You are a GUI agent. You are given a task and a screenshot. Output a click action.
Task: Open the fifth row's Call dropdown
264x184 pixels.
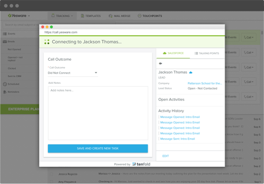249,96
